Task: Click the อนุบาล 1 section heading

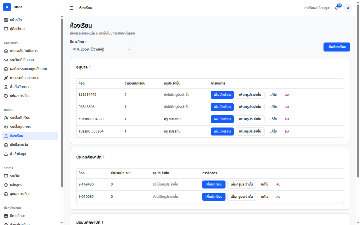Action: pyautogui.click(x=83, y=67)
